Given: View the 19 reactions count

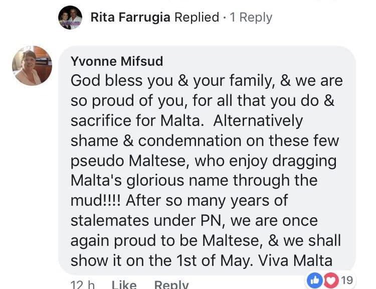Looking at the screenshot, I should point(346,280).
